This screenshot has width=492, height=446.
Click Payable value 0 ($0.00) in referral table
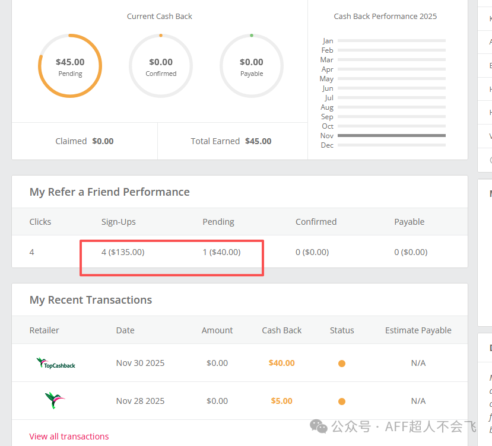pyautogui.click(x=411, y=252)
